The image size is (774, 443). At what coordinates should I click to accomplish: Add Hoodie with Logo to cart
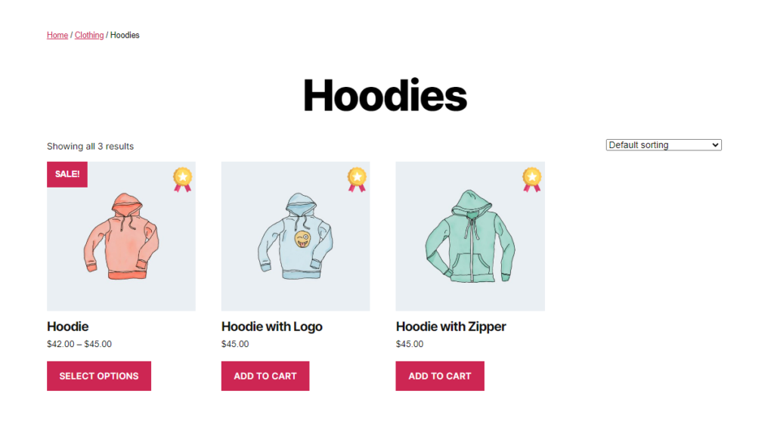(x=265, y=376)
